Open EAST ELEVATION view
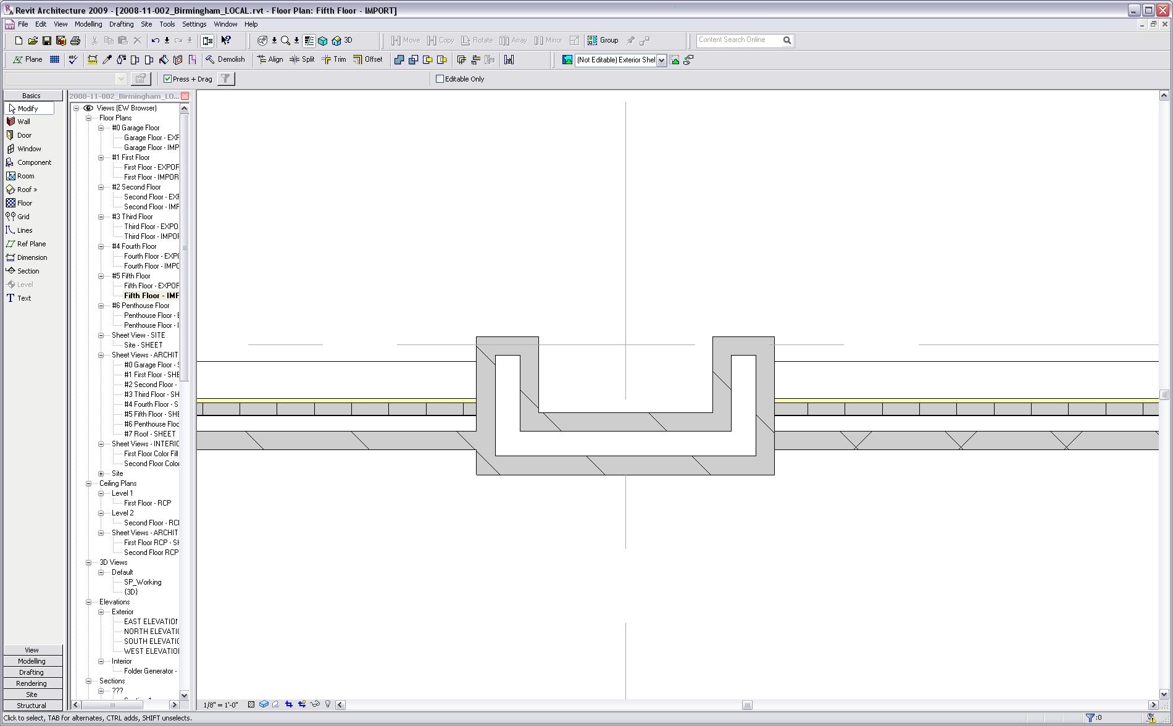 [x=150, y=621]
